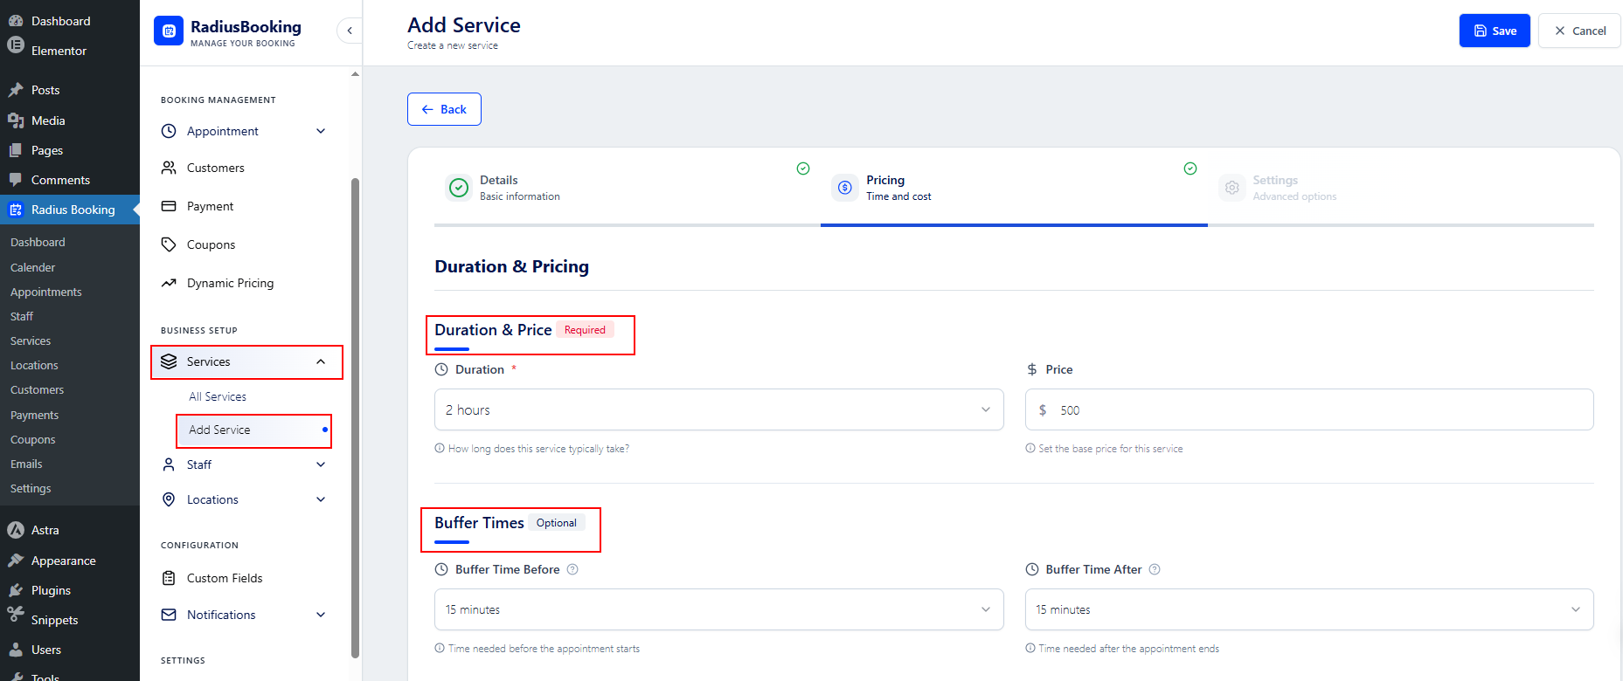Screen dimensions: 1623x681
Task: Open Radius Booking in WP admin menu
Action: tap(70, 210)
